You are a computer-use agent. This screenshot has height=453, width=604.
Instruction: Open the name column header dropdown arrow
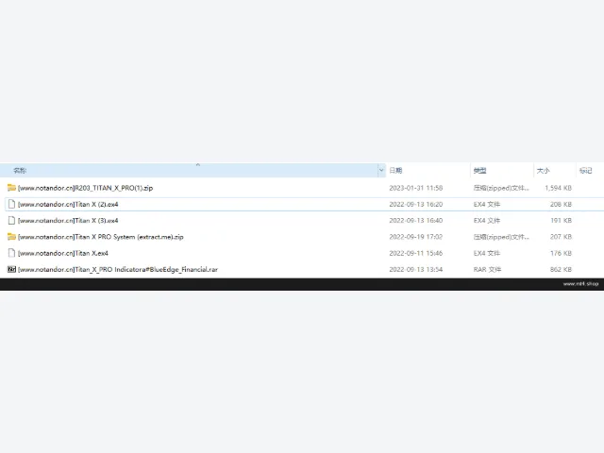point(381,170)
